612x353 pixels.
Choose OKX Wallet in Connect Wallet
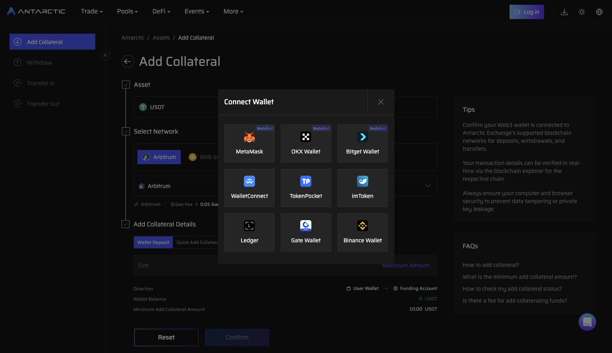(x=306, y=144)
